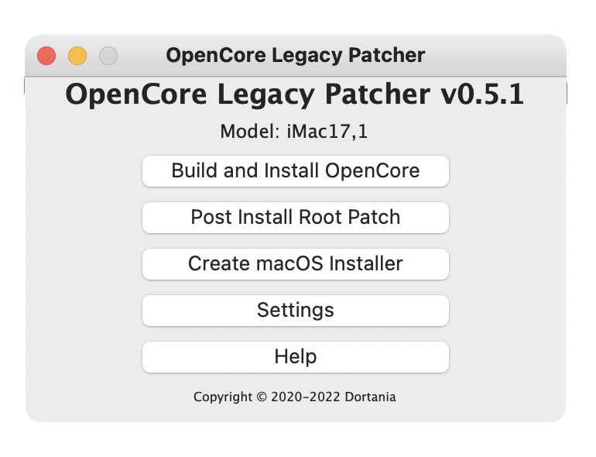Click the yellow minimize circle icon
The width and height of the screenshot is (596, 457).
[77, 56]
